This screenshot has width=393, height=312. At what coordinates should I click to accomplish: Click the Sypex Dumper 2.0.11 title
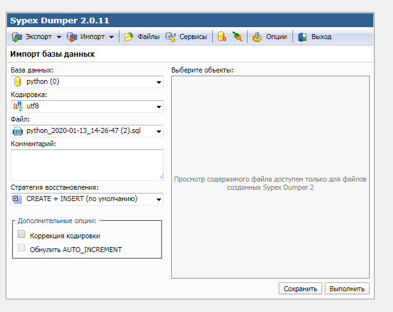click(59, 21)
